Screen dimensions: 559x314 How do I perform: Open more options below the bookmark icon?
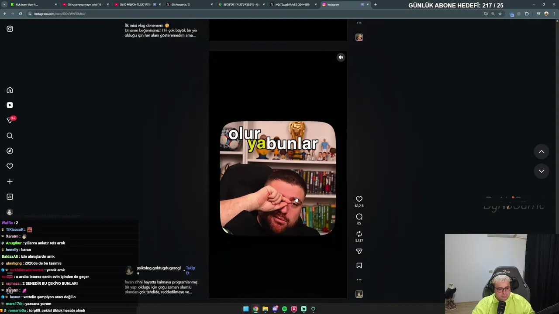pyautogui.click(x=359, y=280)
